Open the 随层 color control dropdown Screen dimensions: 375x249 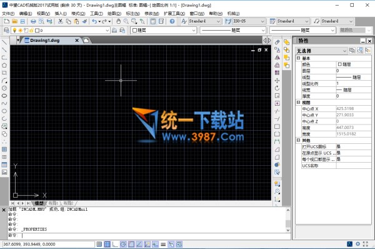(x=163, y=31)
